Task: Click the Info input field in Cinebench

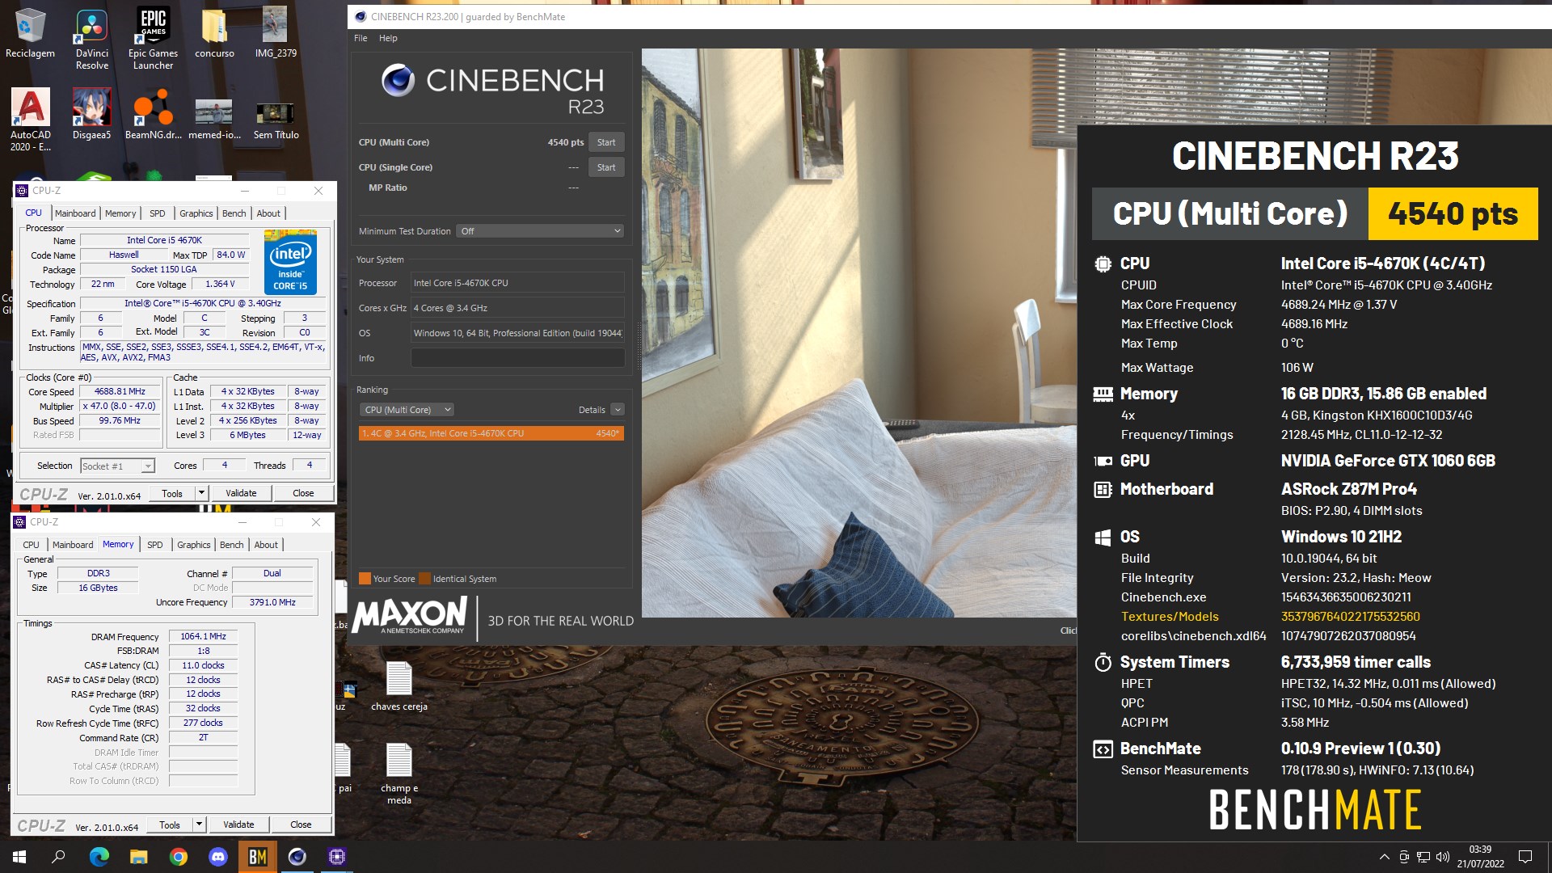Action: [517, 358]
